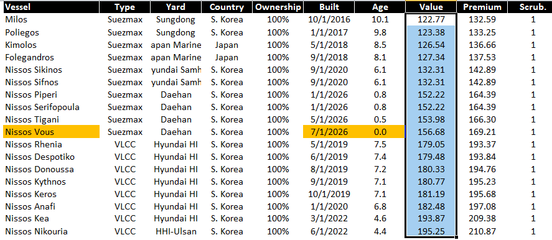Click the Folegandros vessel cell
The width and height of the screenshot is (552, 240).
(52, 57)
